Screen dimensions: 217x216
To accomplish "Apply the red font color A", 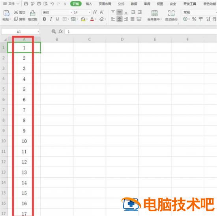I will coord(92,19).
